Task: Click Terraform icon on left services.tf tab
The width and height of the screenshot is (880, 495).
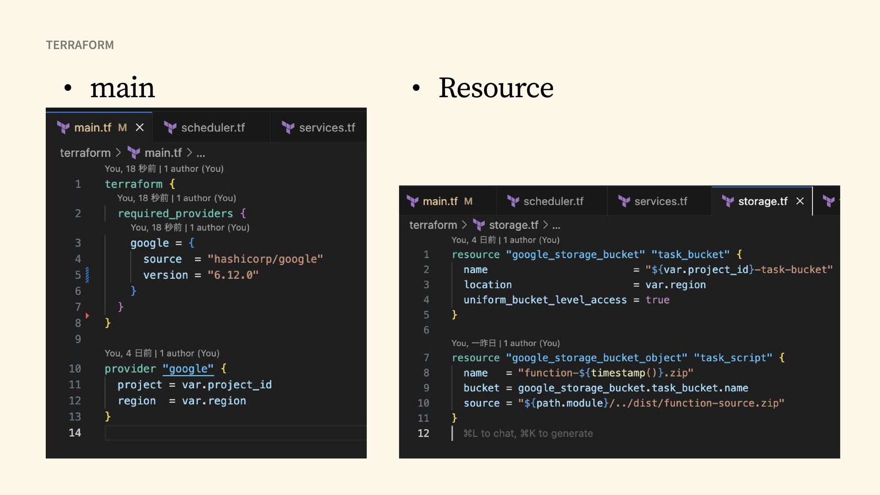Action: click(288, 127)
